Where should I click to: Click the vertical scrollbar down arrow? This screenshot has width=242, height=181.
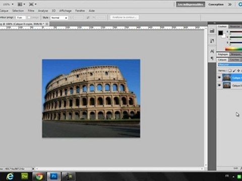206,165
